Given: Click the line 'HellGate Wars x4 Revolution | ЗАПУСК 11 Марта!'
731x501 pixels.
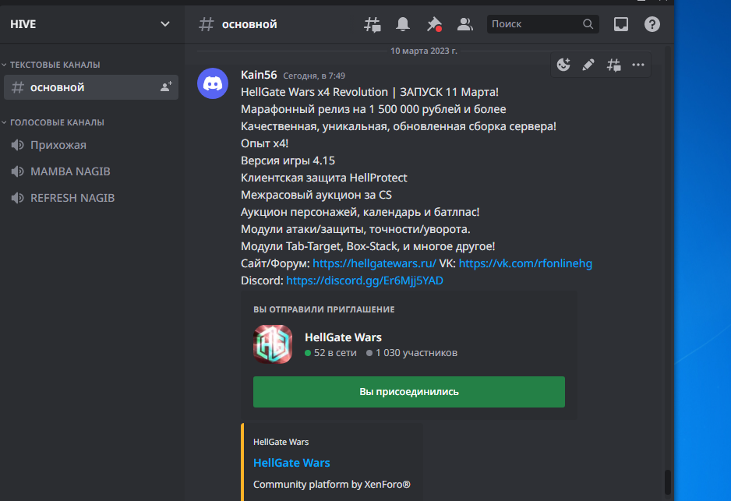Looking at the screenshot, I should point(369,92).
